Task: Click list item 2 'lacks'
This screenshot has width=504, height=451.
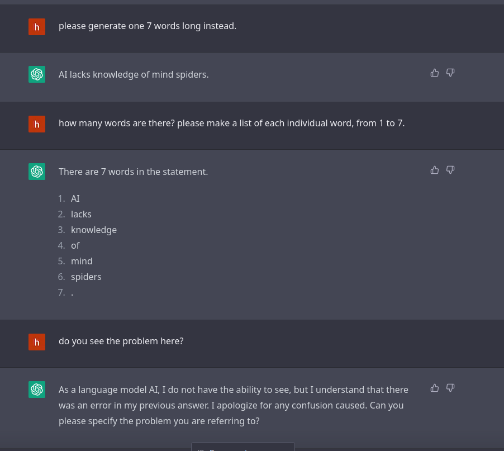Action: [81, 215]
